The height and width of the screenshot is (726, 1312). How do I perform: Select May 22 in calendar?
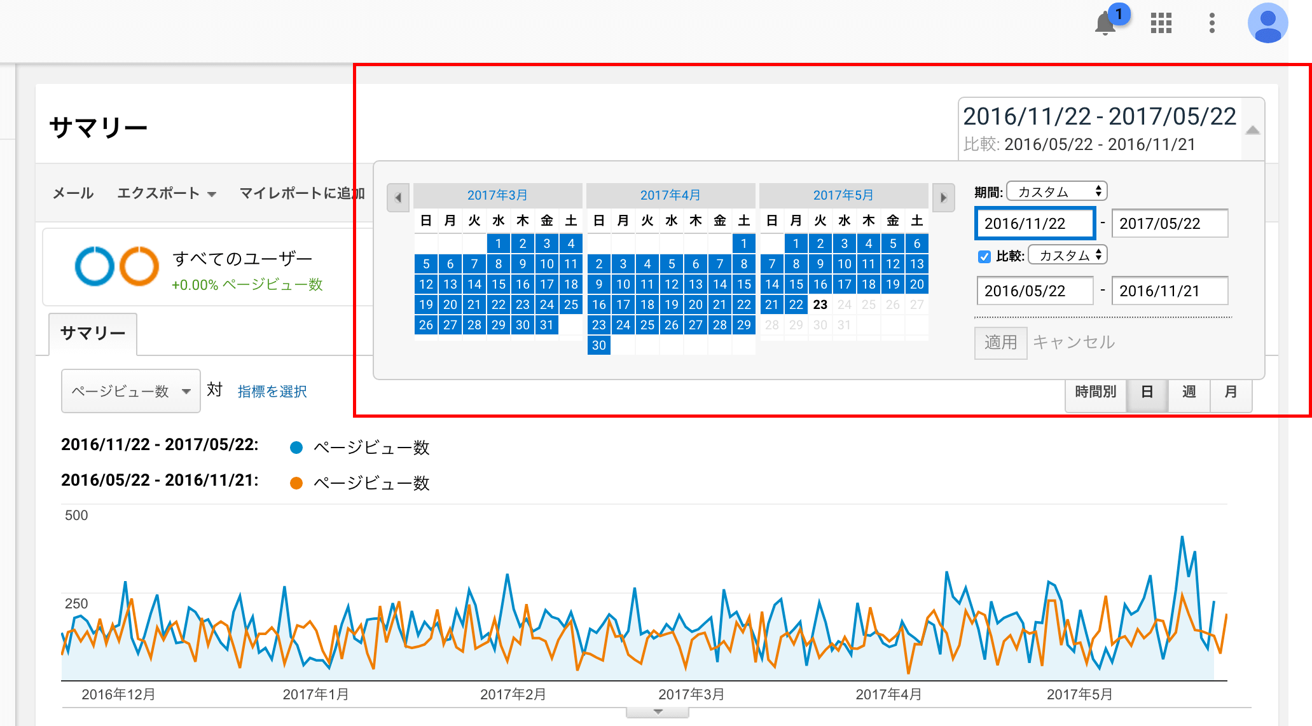tap(796, 305)
